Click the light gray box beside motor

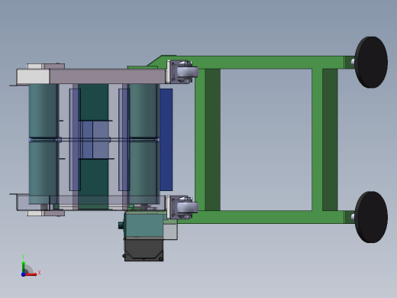pyautogui.click(x=170, y=232)
